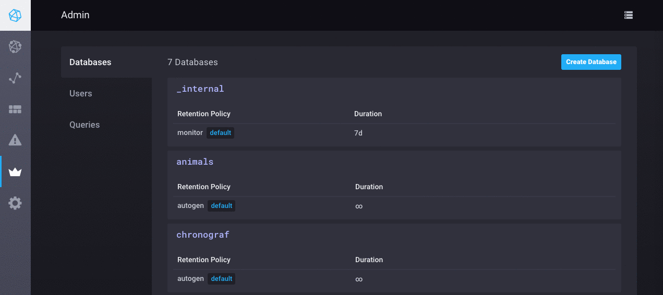Viewport: 663px width, 295px height.
Task: Click the default badge beside monitor
Action: tap(220, 133)
